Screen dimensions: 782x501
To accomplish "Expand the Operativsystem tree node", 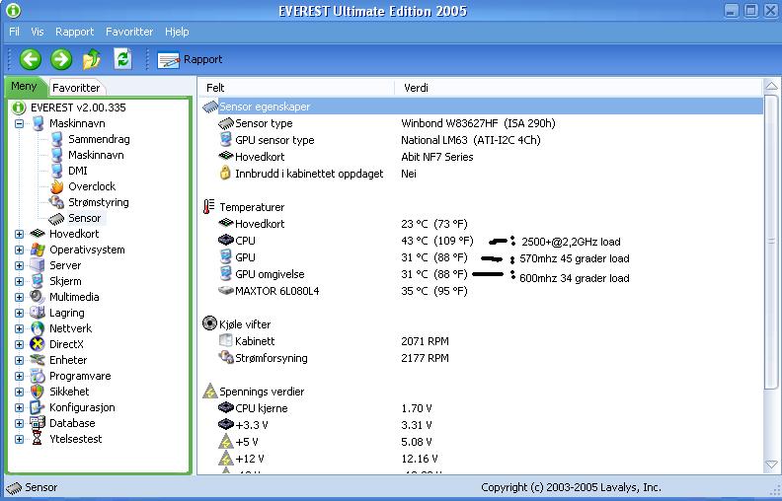I will click(x=19, y=250).
